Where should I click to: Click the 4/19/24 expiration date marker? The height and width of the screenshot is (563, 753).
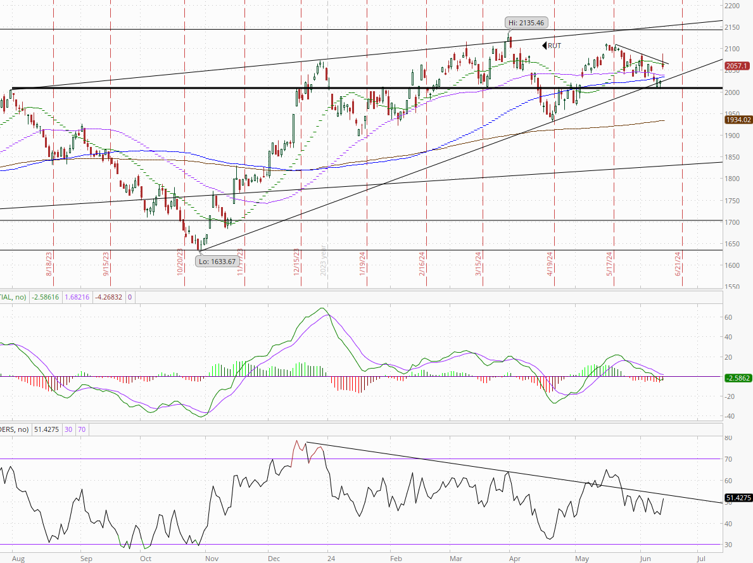coord(550,263)
